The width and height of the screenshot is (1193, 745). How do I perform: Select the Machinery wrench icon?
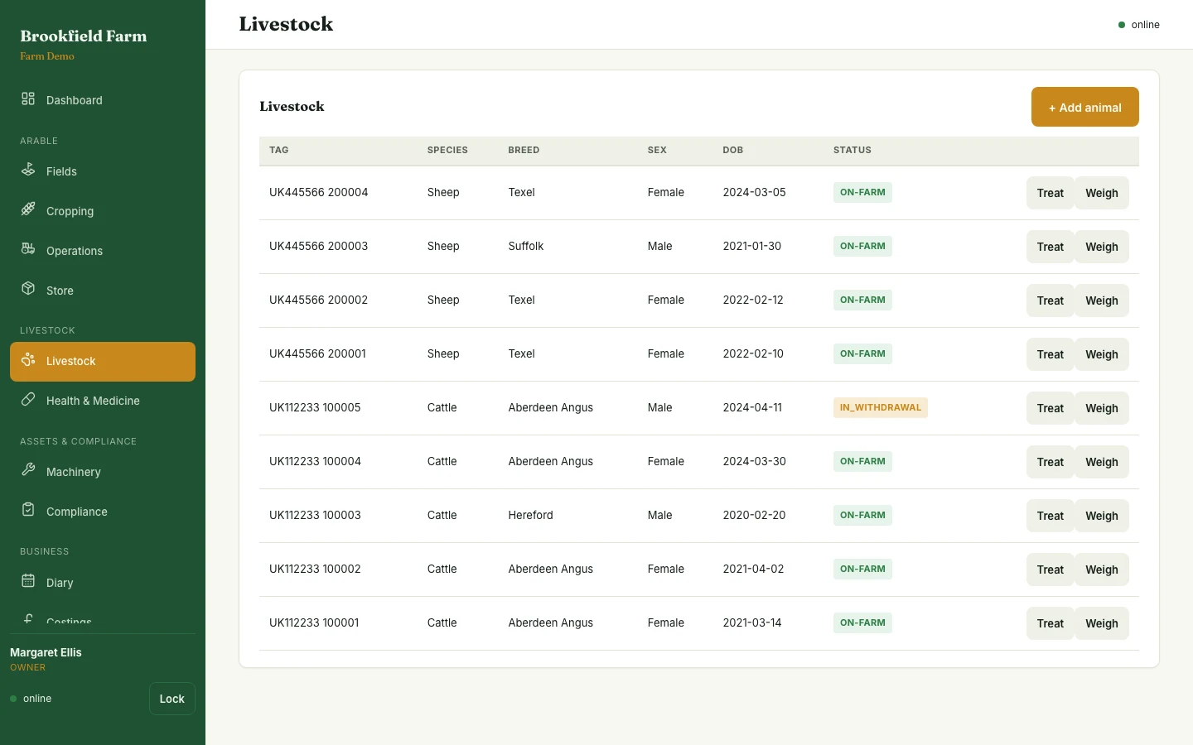coord(28,470)
